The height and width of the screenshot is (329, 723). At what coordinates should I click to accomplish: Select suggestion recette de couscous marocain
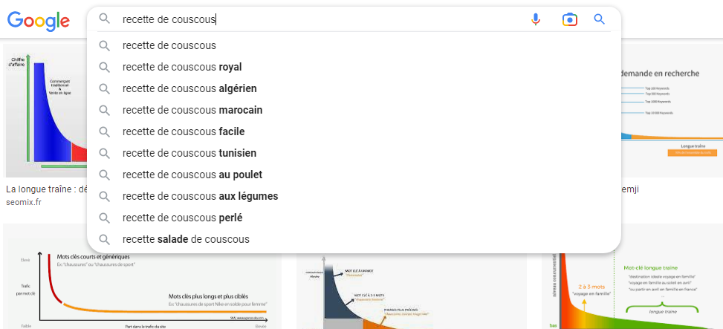tap(354, 110)
